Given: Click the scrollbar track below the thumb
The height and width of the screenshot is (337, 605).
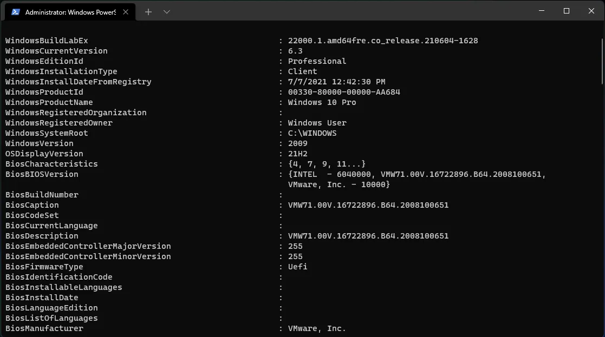Looking at the screenshot, I should (x=601, y=216).
